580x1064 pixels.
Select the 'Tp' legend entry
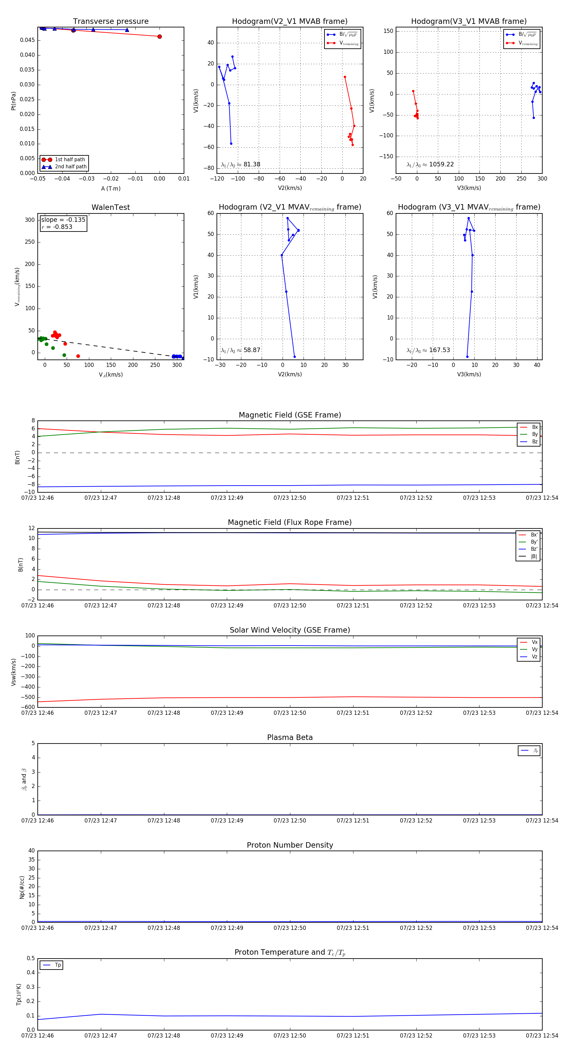click(52, 965)
